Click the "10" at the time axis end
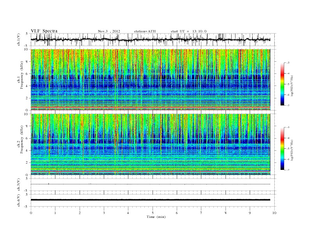The height and width of the screenshot is (239, 309). coord(274,213)
